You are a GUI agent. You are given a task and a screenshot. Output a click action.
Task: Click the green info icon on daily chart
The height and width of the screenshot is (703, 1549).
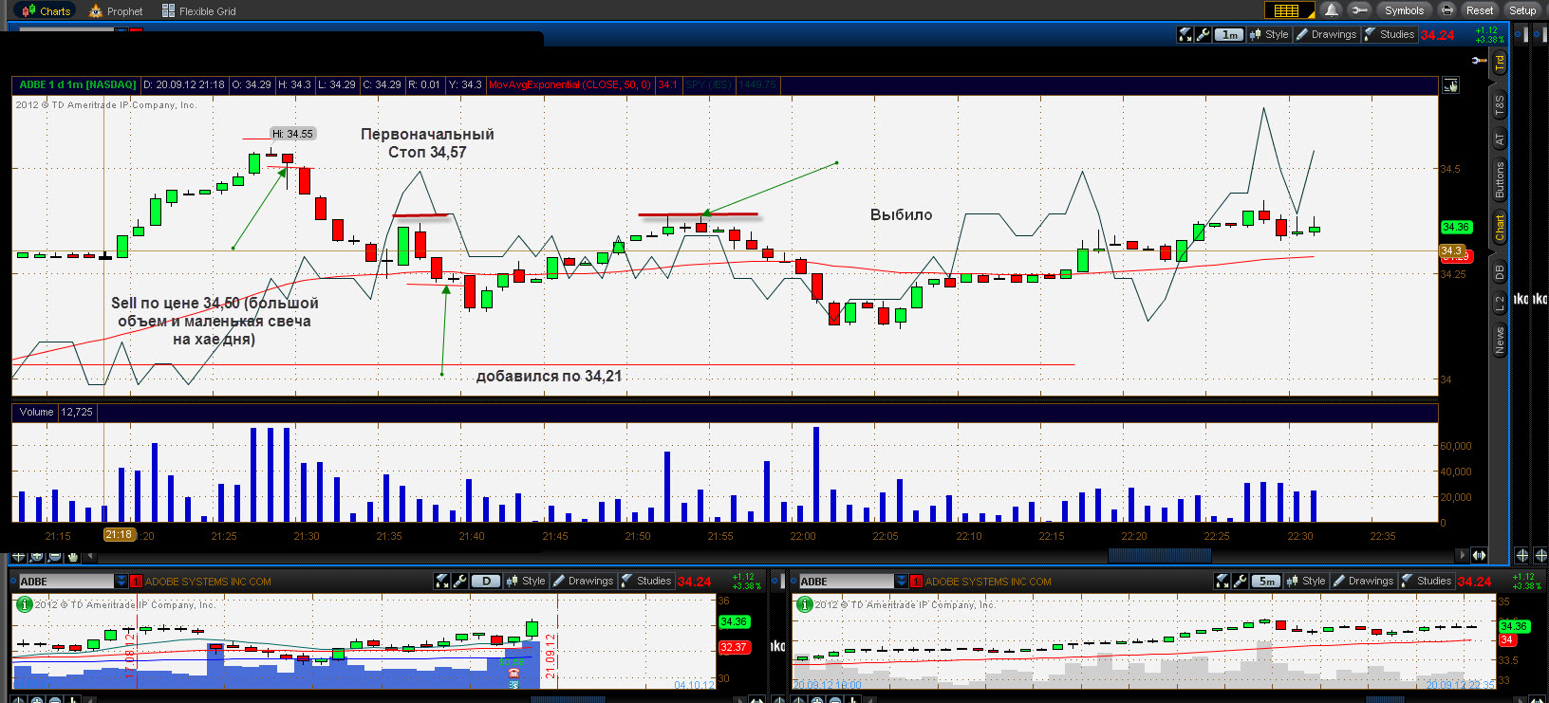25,604
